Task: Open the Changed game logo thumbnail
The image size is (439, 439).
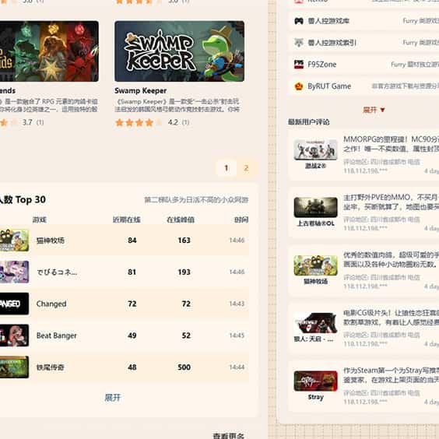Action: tap(14, 304)
